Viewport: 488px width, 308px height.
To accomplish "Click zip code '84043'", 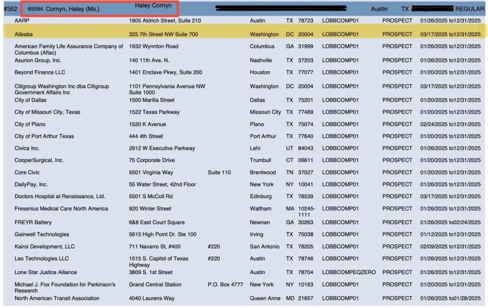I will pyautogui.click(x=306, y=148).
